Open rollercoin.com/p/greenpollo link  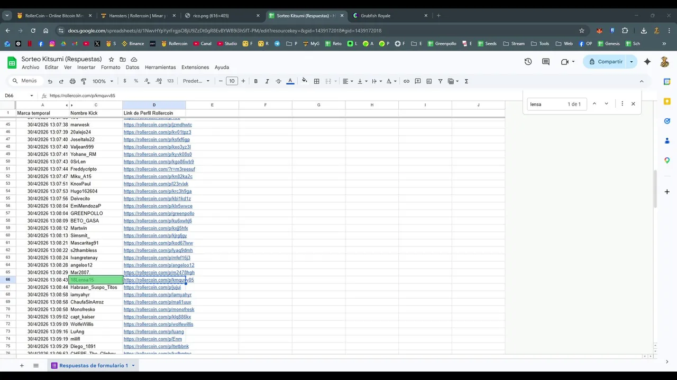pyautogui.click(x=159, y=214)
